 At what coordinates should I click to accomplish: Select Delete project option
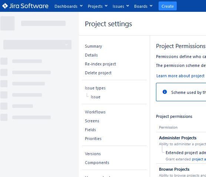pos(98,73)
